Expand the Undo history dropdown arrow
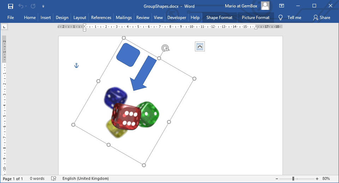The width and height of the screenshot is (339, 183). [26, 6]
